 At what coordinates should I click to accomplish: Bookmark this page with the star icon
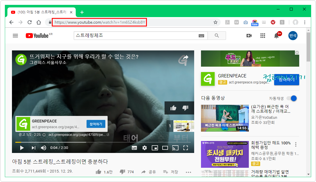coord(216,22)
